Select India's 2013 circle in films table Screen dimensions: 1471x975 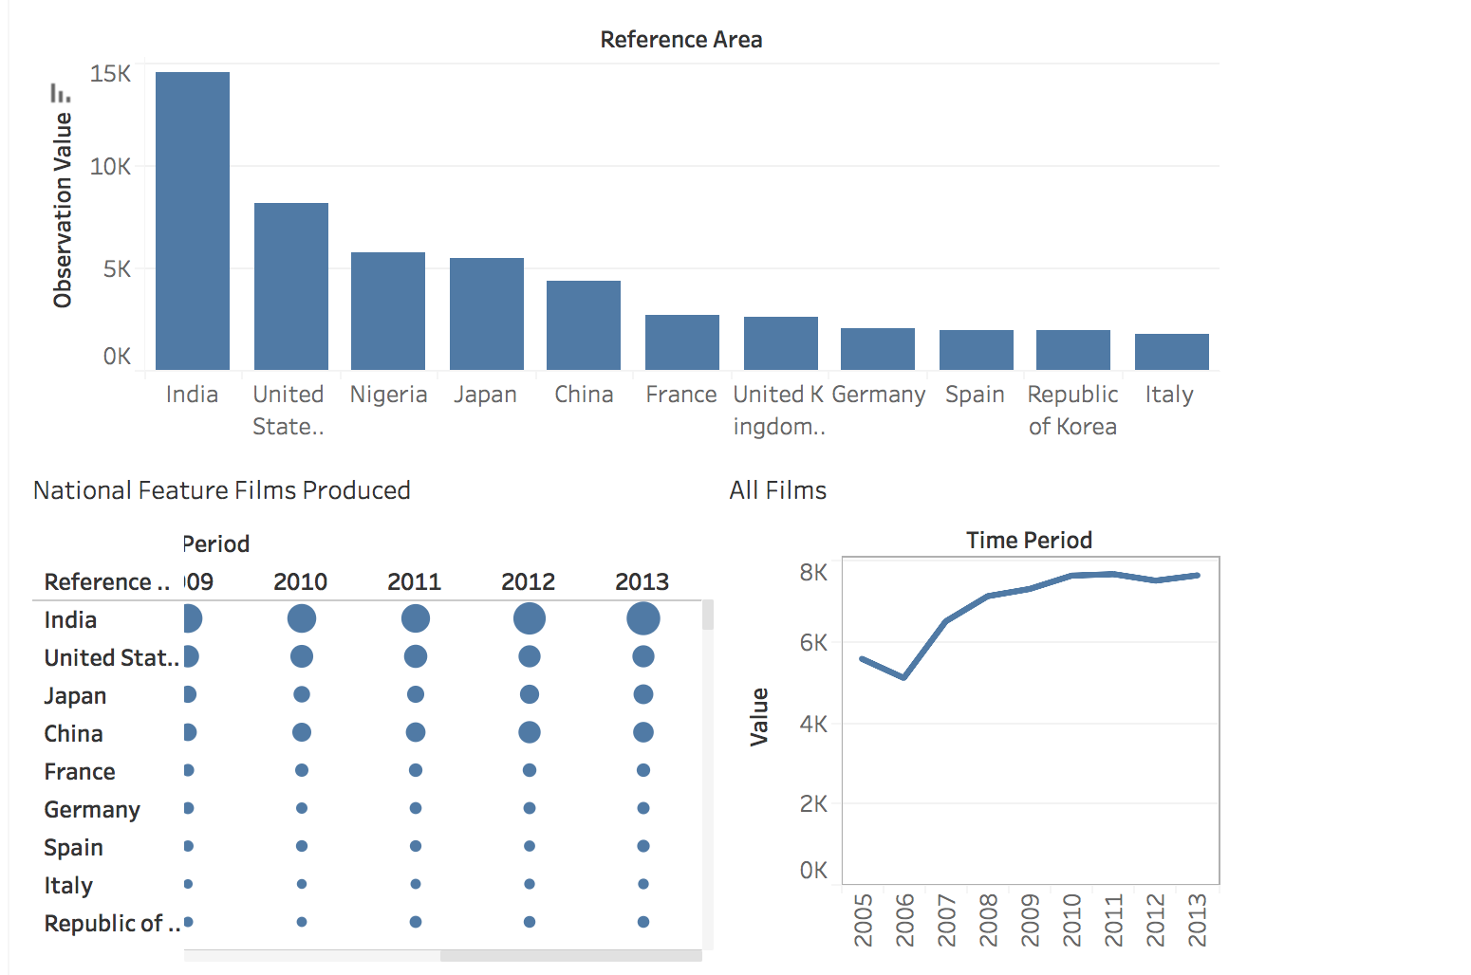[x=643, y=619]
